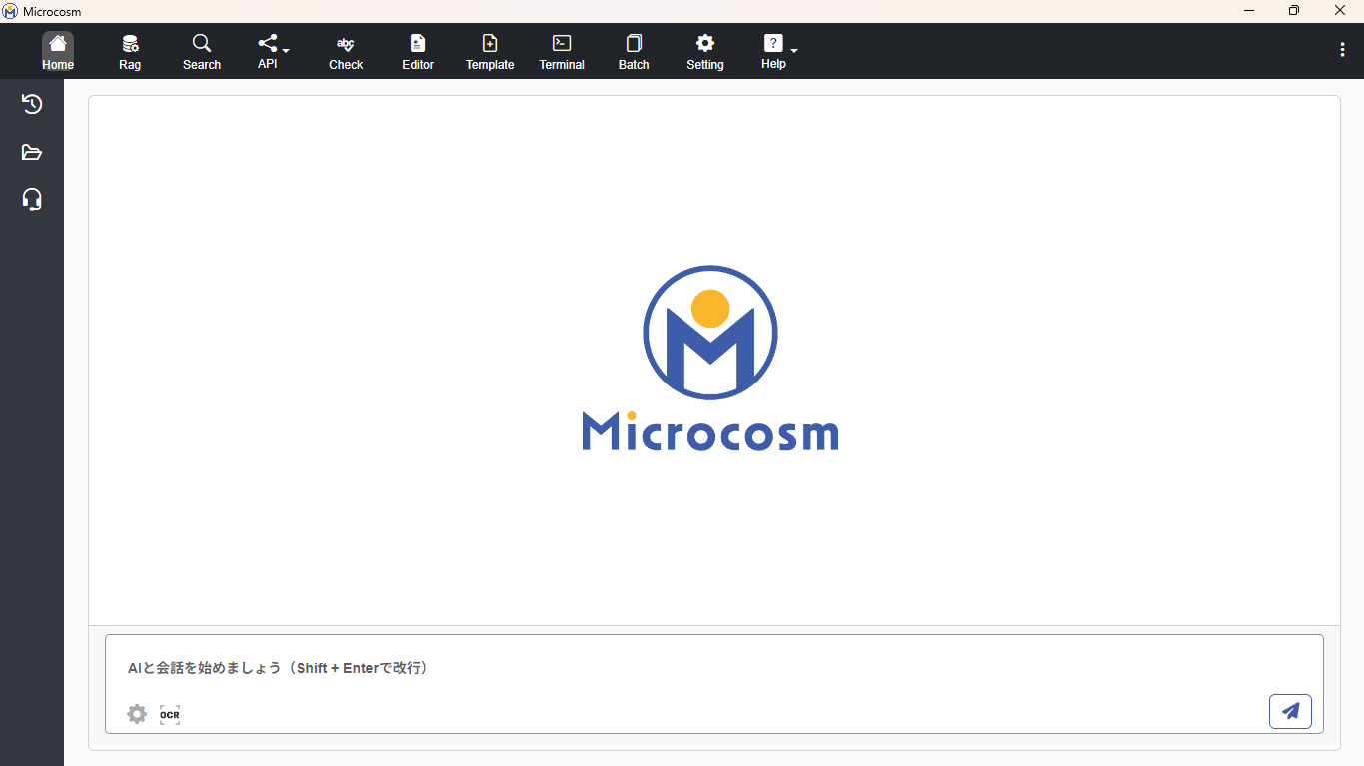Launch the Terminal view
The height and width of the screenshot is (766, 1364).
[x=562, y=52]
